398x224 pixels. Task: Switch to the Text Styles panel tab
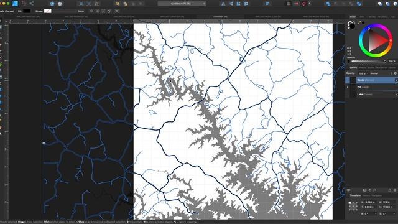pos(382,68)
